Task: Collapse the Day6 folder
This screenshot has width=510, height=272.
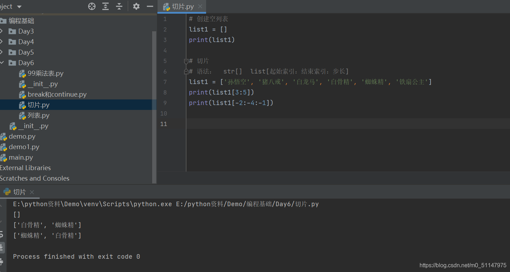Action: coord(2,63)
